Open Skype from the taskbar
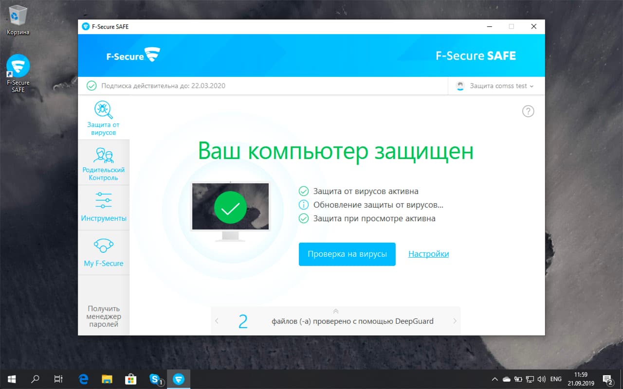The height and width of the screenshot is (389, 623). click(154, 379)
